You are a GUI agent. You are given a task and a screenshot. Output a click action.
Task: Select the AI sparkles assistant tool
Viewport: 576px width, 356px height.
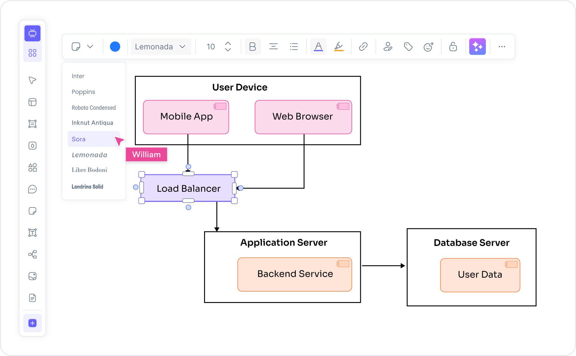(477, 46)
